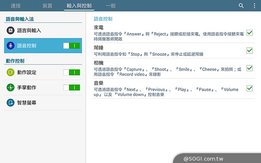
Task: Select the 輸入與控制 tab
Action: 80,6
